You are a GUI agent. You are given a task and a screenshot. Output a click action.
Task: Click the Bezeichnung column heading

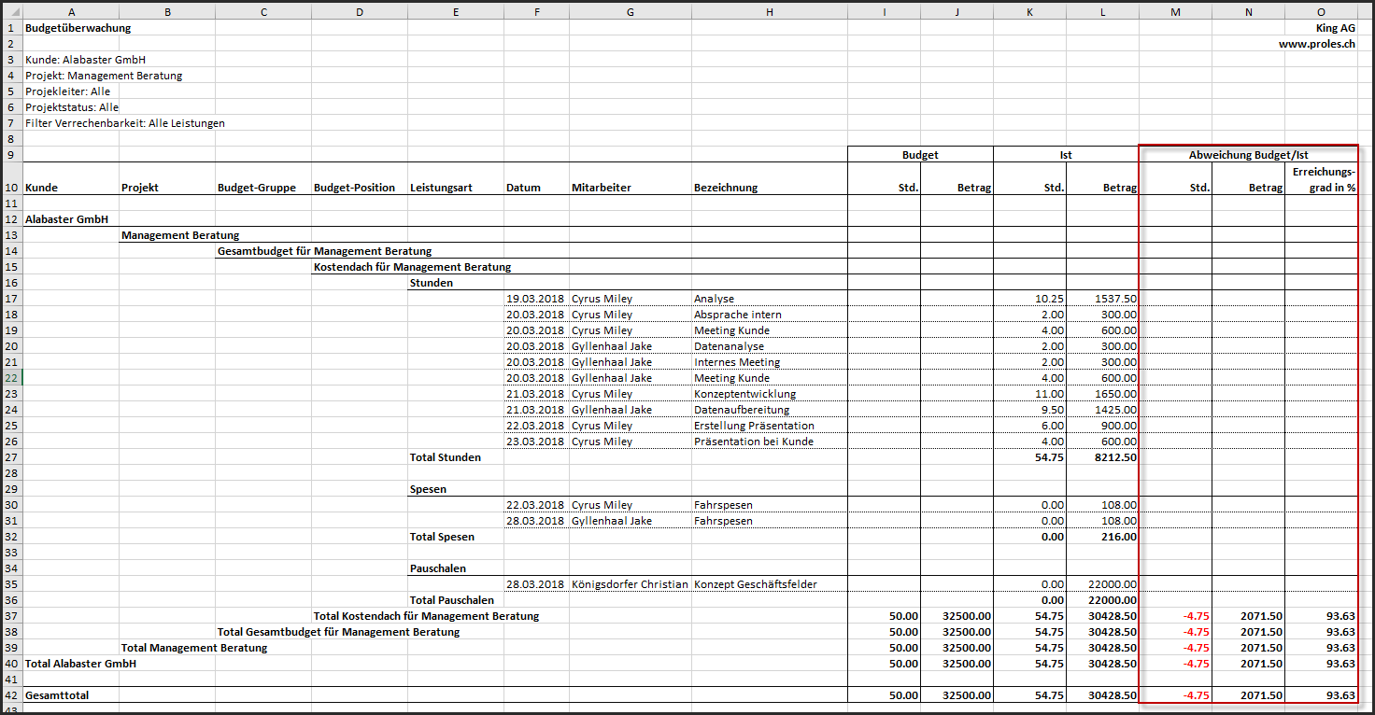point(726,188)
